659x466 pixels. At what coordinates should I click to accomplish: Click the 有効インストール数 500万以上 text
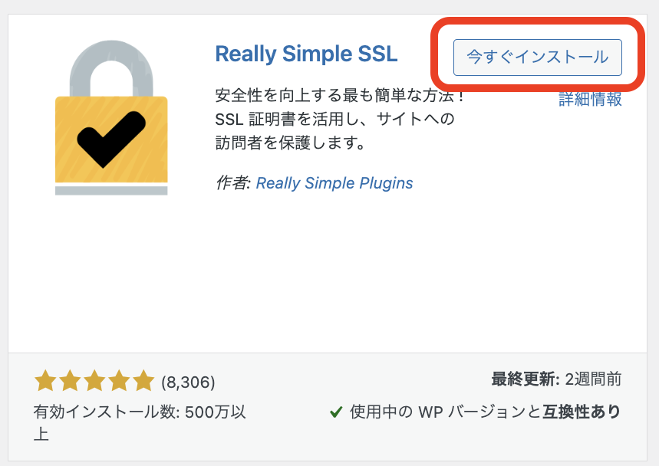coord(140,423)
